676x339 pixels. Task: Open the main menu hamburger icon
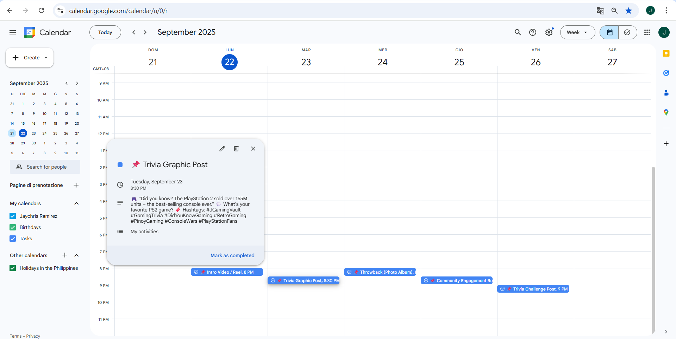(13, 32)
